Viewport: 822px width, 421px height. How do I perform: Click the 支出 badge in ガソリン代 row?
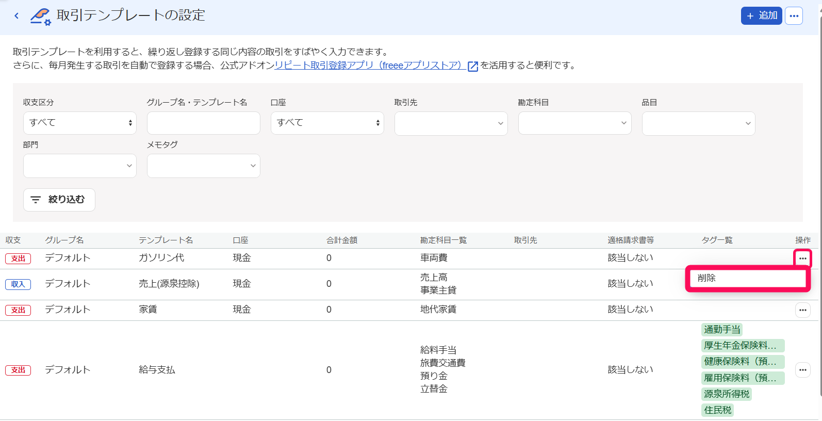(x=18, y=258)
